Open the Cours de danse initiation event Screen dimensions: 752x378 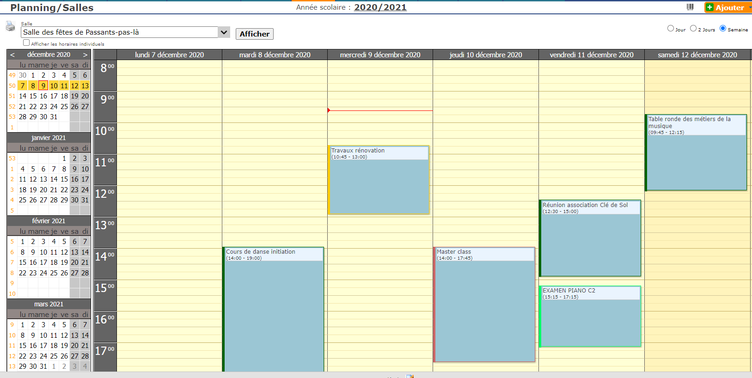click(273, 309)
